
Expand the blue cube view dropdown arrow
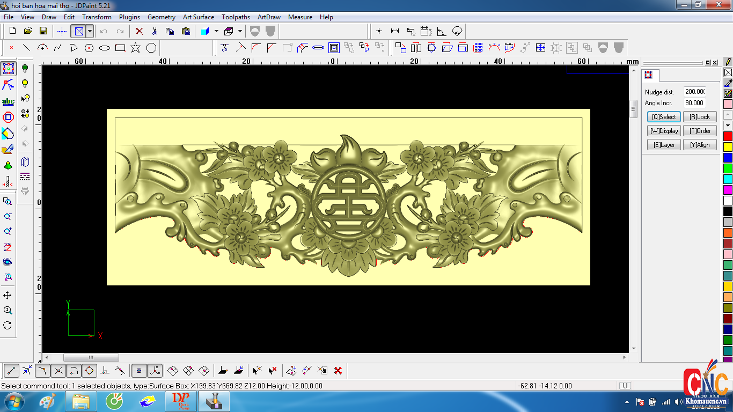[x=216, y=31]
